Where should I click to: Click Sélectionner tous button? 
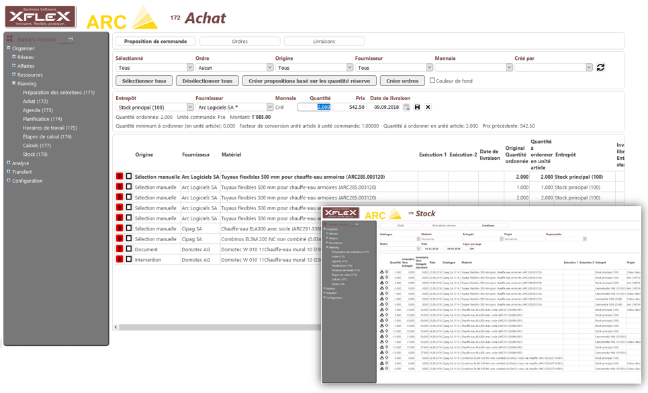(144, 81)
